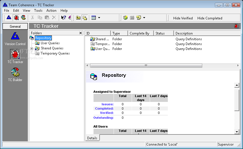Click the details pane vertical scroll thumb
The width and height of the screenshot is (243, 149).
237,100
